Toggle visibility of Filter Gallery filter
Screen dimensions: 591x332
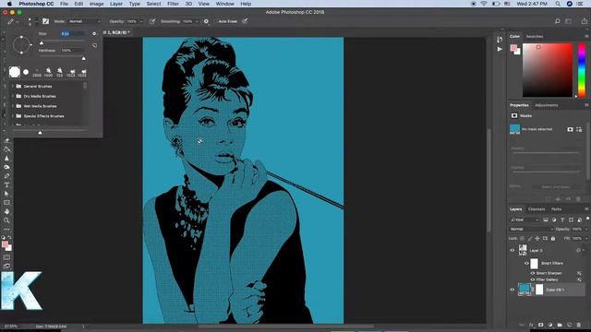pyautogui.click(x=533, y=279)
